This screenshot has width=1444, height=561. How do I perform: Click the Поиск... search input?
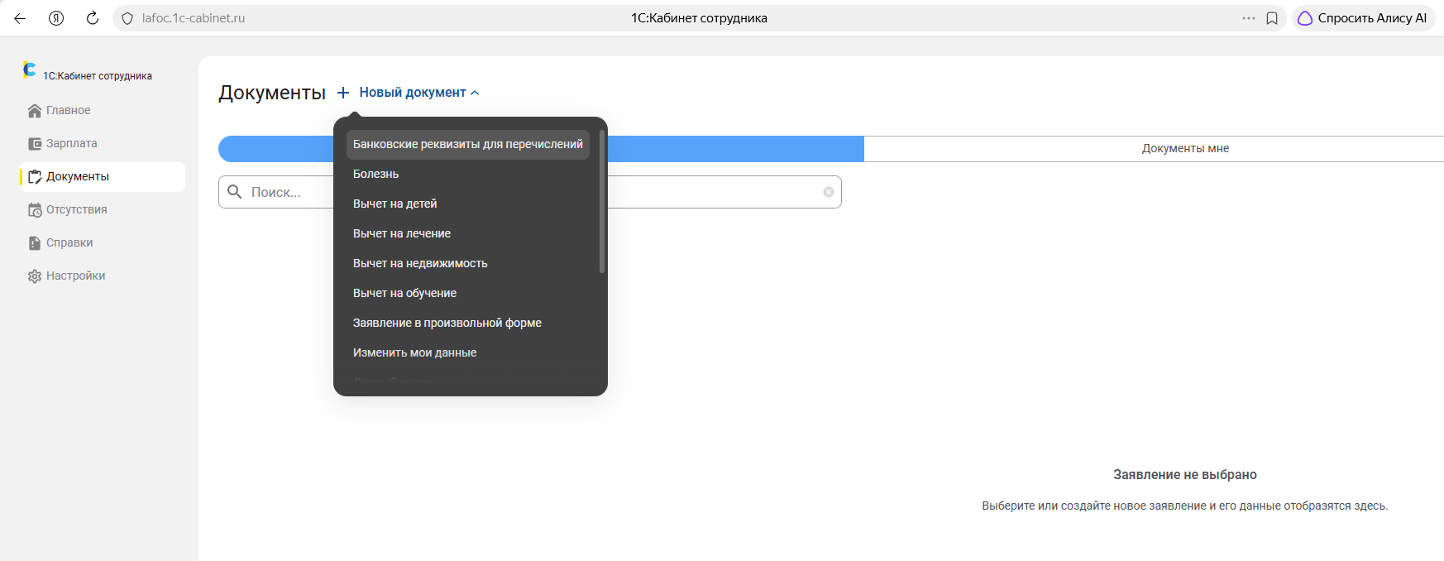click(530, 192)
